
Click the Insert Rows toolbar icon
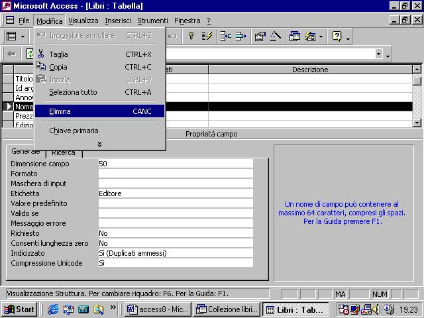pos(225,36)
